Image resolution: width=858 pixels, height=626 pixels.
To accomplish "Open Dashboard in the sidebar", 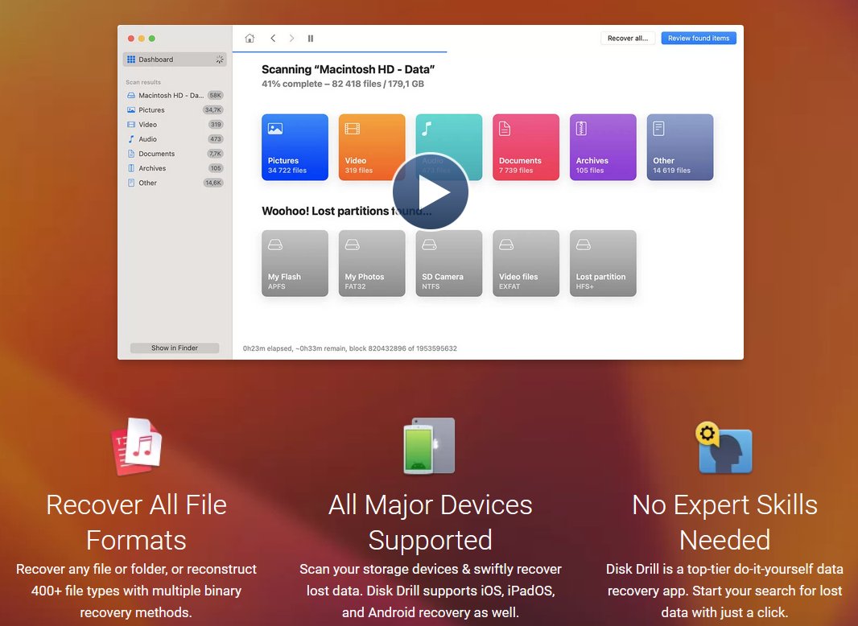I will (175, 59).
